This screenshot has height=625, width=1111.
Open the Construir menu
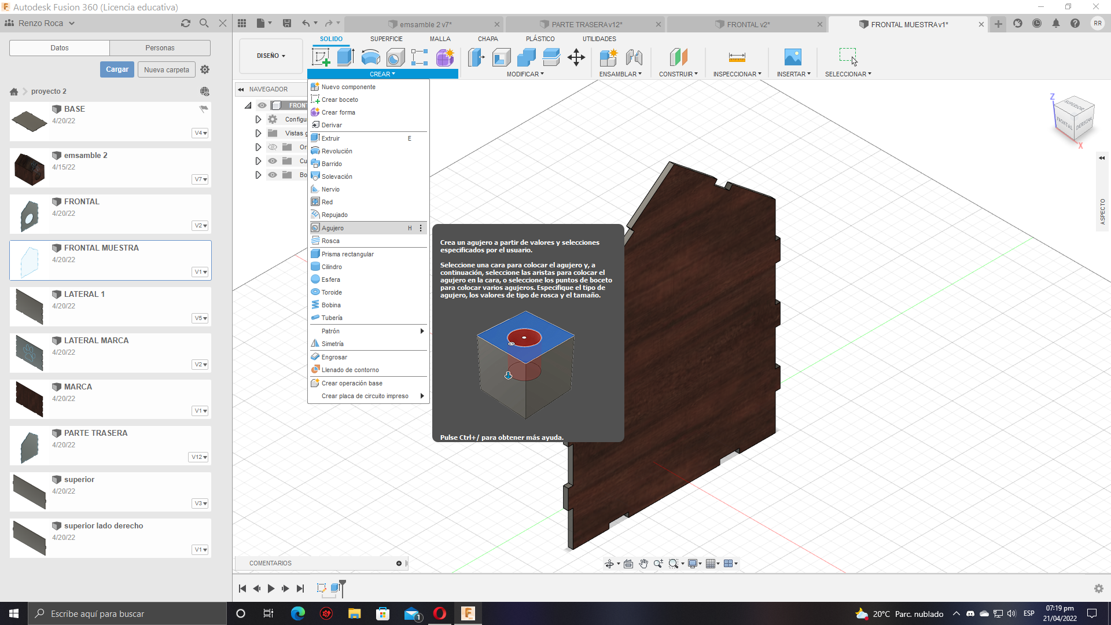point(678,74)
